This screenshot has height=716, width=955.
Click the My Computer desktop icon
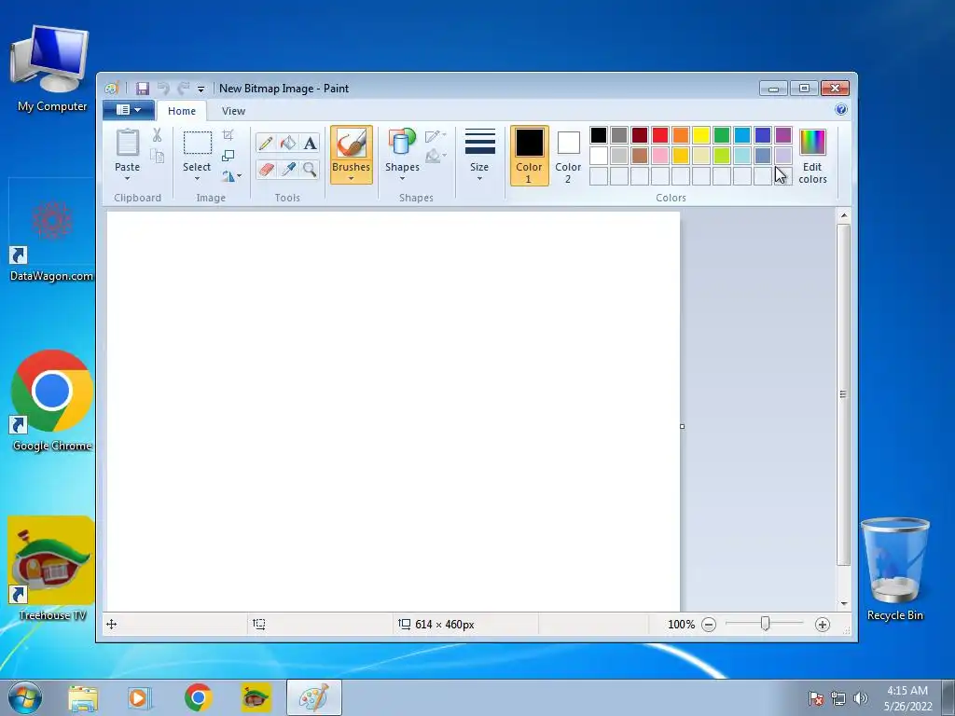[52, 69]
